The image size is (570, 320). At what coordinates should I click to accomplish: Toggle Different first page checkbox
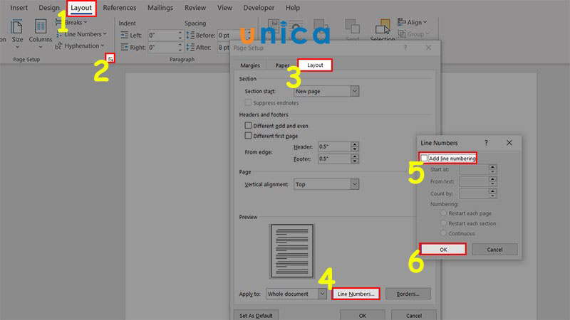[248, 136]
